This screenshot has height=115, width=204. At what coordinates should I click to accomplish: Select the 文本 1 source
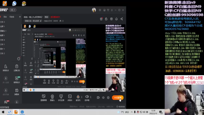(x=3, y=44)
